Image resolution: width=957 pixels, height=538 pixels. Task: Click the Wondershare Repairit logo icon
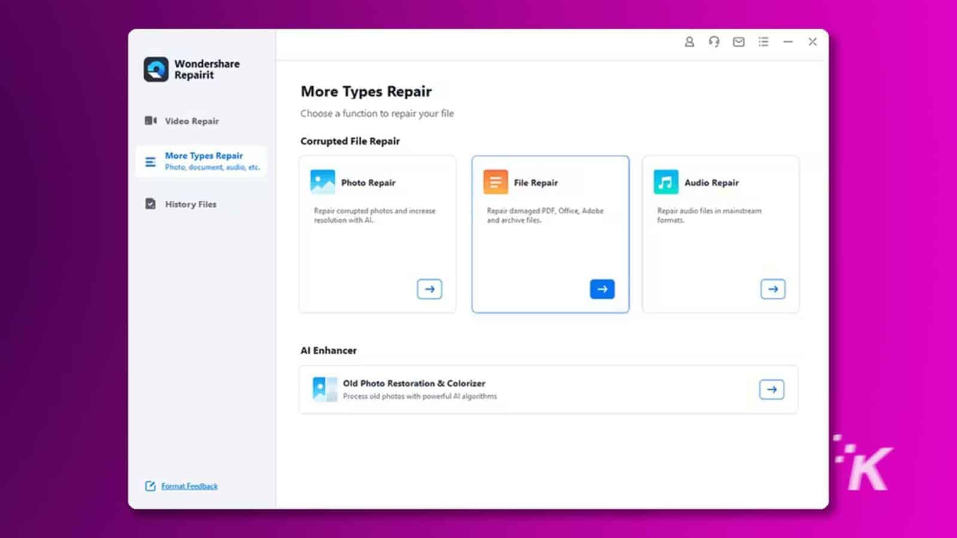pyautogui.click(x=156, y=69)
